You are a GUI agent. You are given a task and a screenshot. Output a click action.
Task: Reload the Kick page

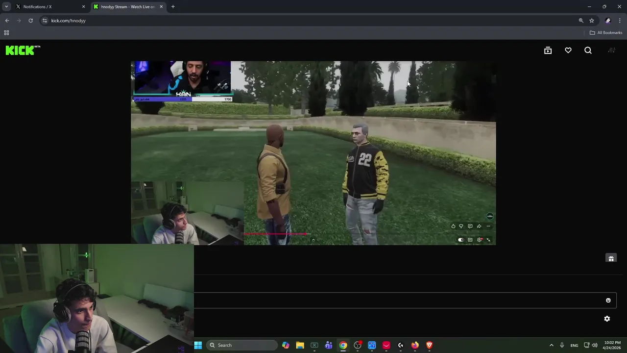point(30,21)
